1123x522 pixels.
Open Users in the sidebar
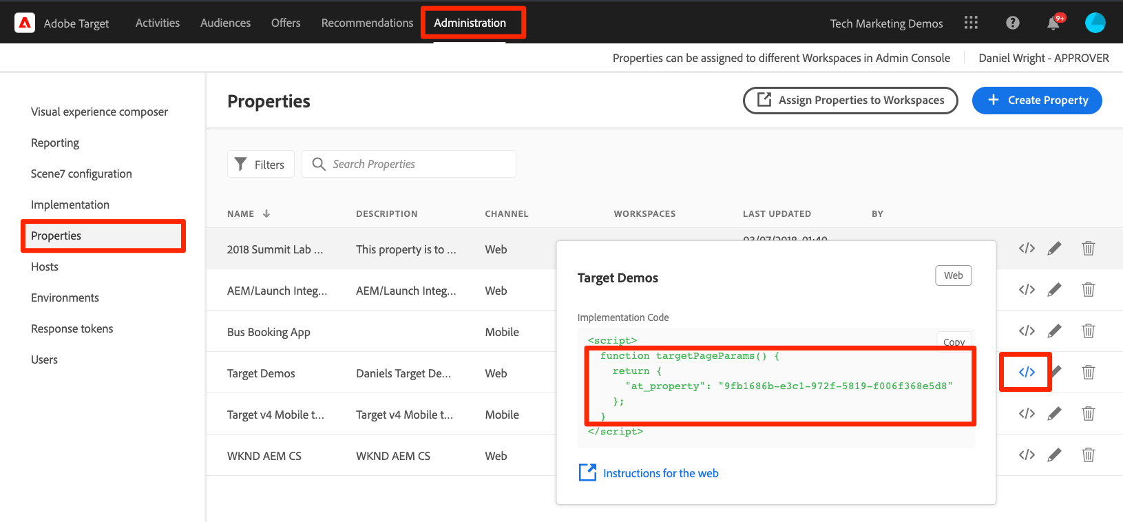click(44, 359)
